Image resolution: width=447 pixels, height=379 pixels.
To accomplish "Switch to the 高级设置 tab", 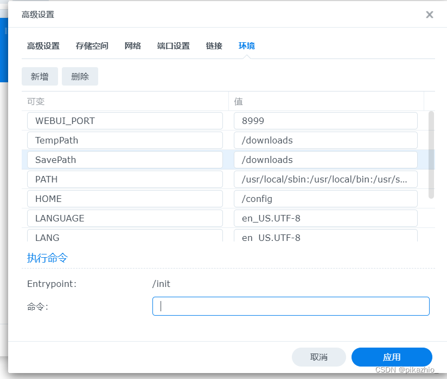I will 43,46.
